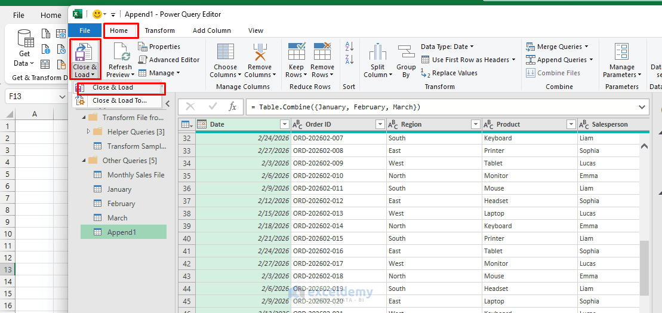Click Use First Row as Headers
Image resolution: width=662 pixels, height=313 pixels.
(x=468, y=60)
